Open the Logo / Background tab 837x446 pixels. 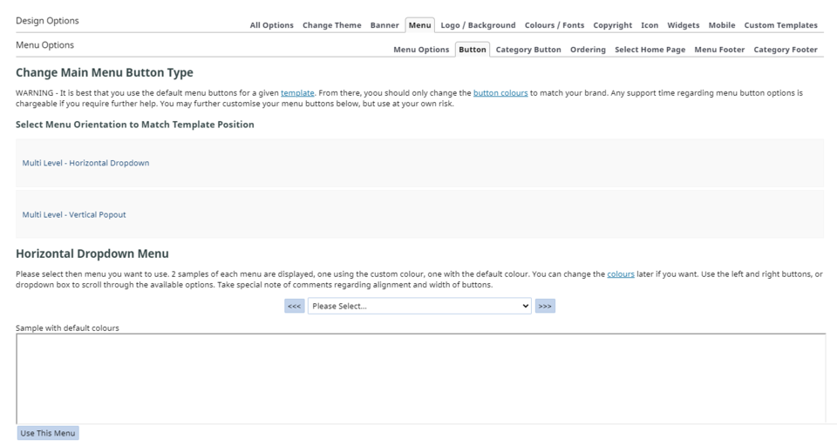(x=478, y=25)
